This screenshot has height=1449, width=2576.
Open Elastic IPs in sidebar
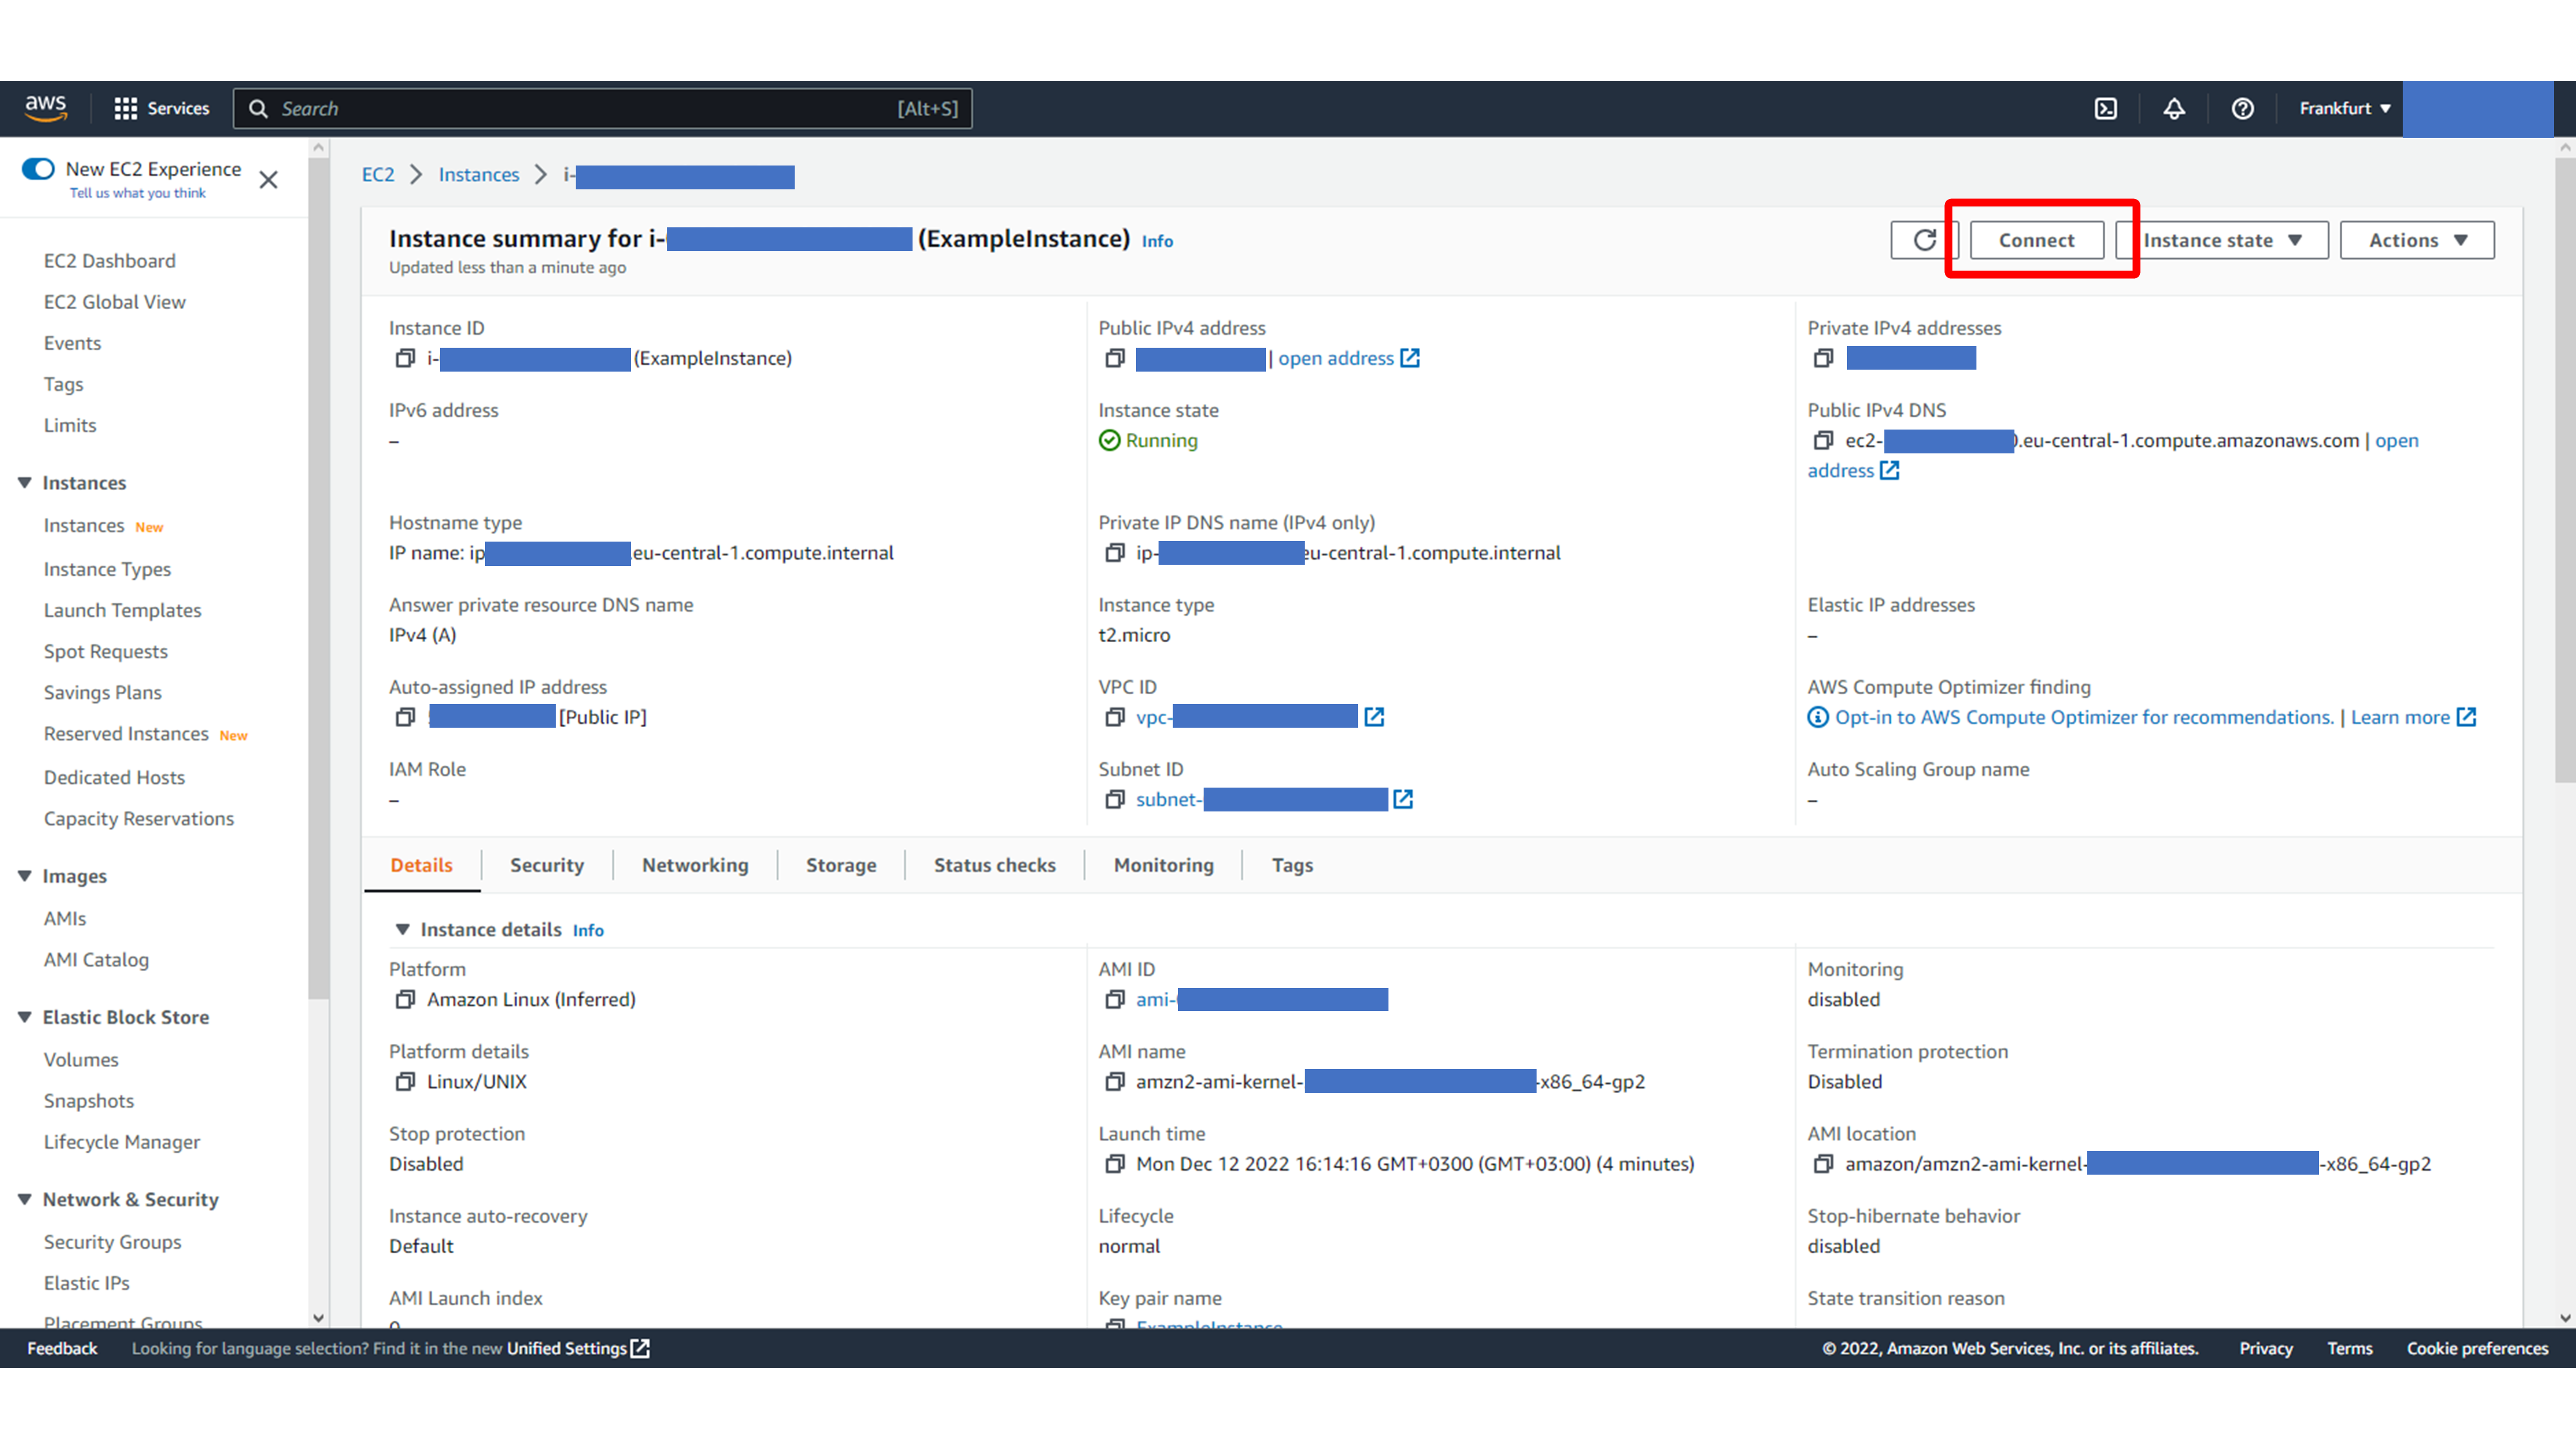tap(87, 1283)
